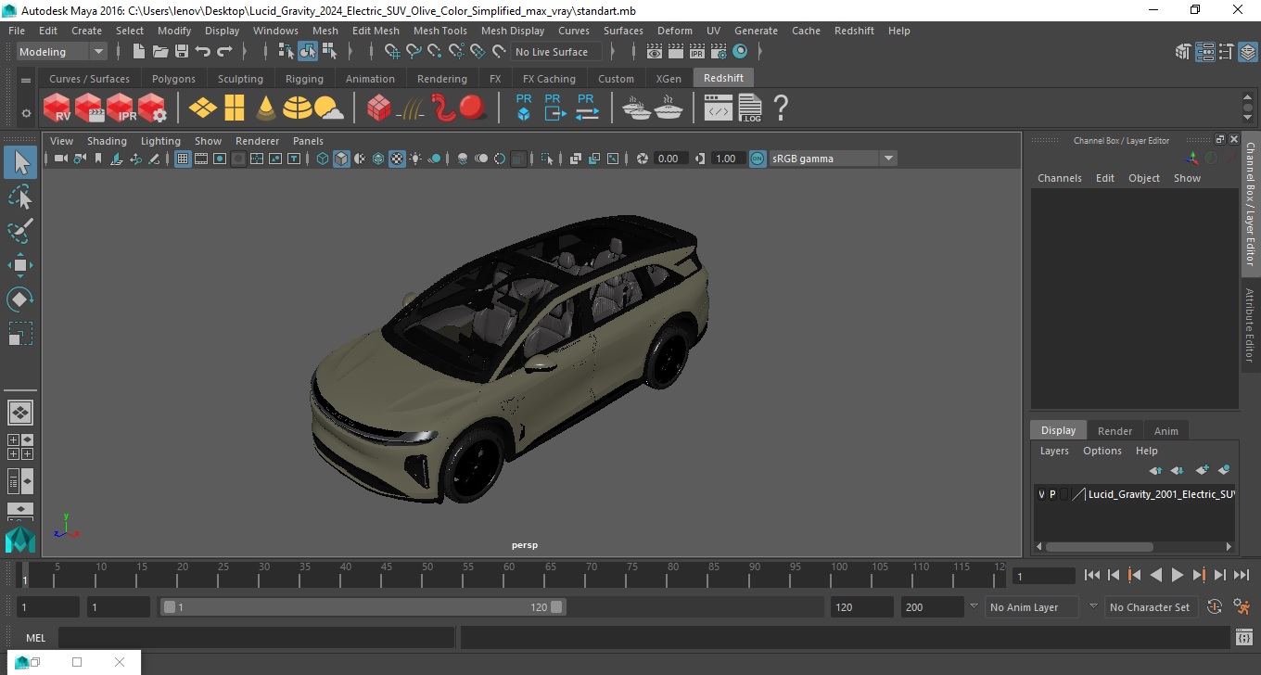Viewport: 1261px width, 675px height.
Task: Toggle layer visibility V box for Lucid_Gravity layer
Action: (1041, 495)
